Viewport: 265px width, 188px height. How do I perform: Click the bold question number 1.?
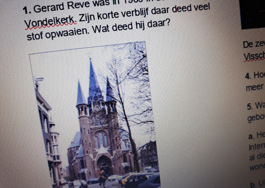[x=27, y=10]
